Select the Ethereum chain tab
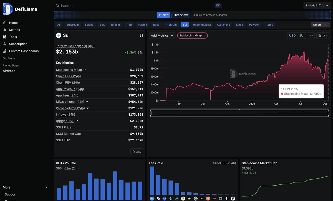This screenshot has width=333, height=201. click(73, 25)
